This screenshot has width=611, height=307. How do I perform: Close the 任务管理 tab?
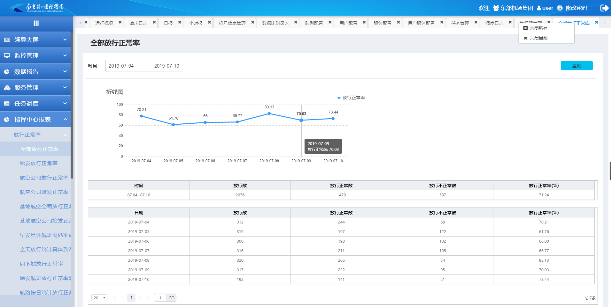click(x=476, y=22)
